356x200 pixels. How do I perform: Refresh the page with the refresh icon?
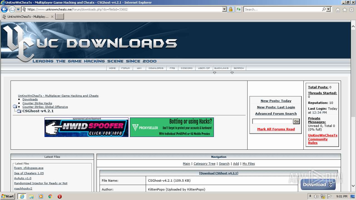pos(238,9)
